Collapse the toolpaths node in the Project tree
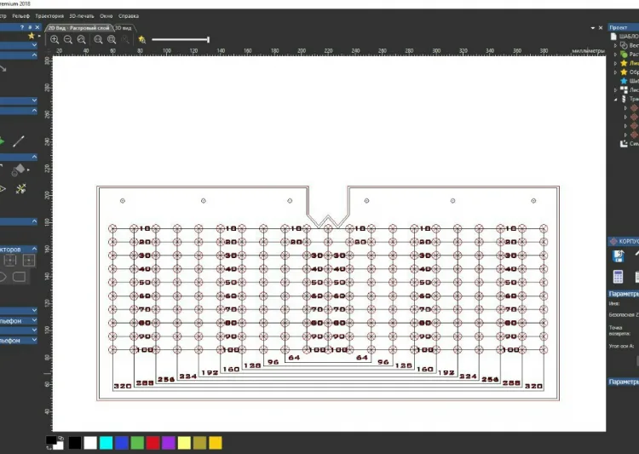This screenshot has height=454, width=639. coord(615,99)
